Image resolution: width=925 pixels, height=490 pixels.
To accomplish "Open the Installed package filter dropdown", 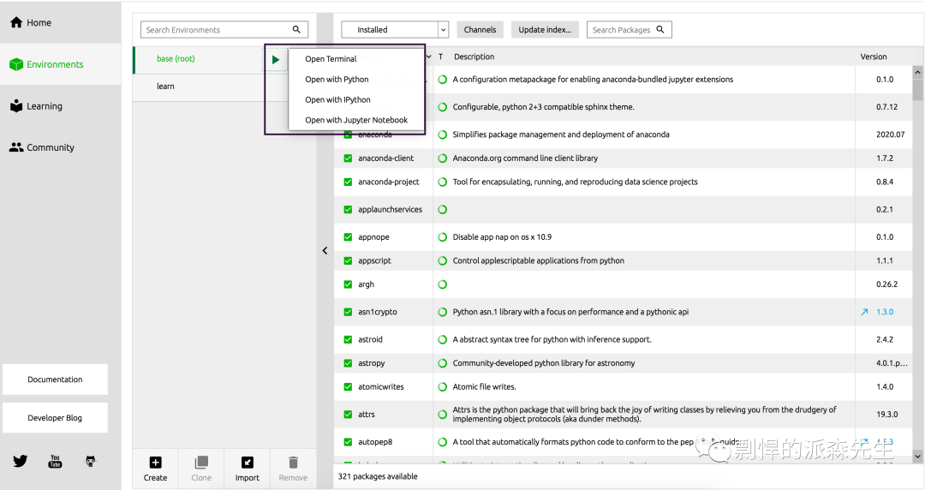I will (395, 30).
